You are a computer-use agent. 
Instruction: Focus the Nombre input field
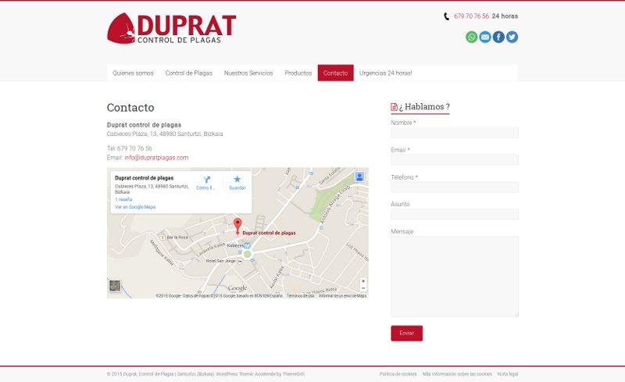pyautogui.click(x=454, y=133)
